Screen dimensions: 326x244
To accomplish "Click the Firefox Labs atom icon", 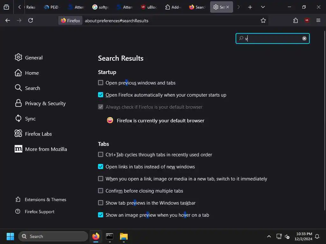I will 18,133.
